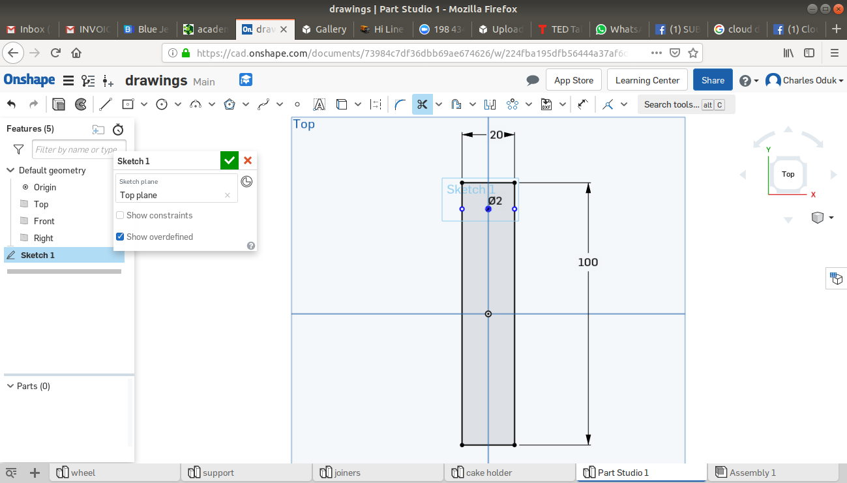Open the Assembly 1 tab
This screenshot has height=483, width=847.
[x=752, y=473]
